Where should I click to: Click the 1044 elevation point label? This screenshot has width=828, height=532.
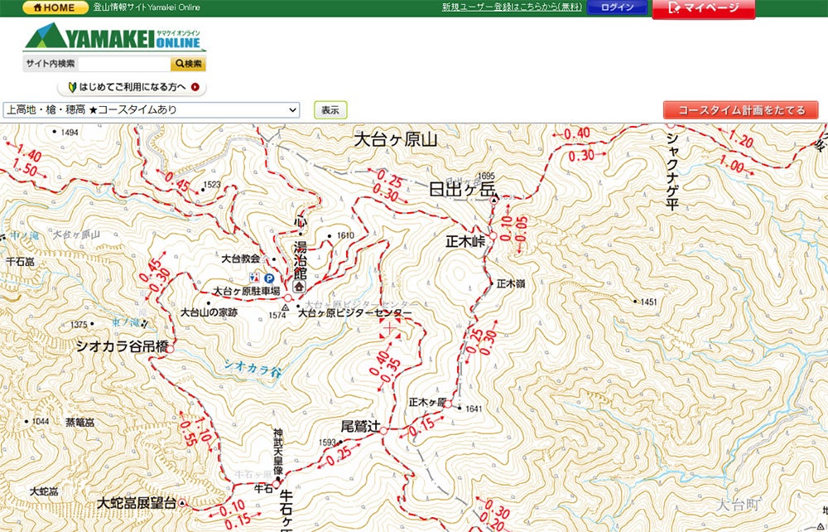point(40,421)
